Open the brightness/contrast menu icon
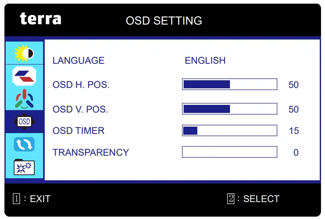 pos(24,53)
